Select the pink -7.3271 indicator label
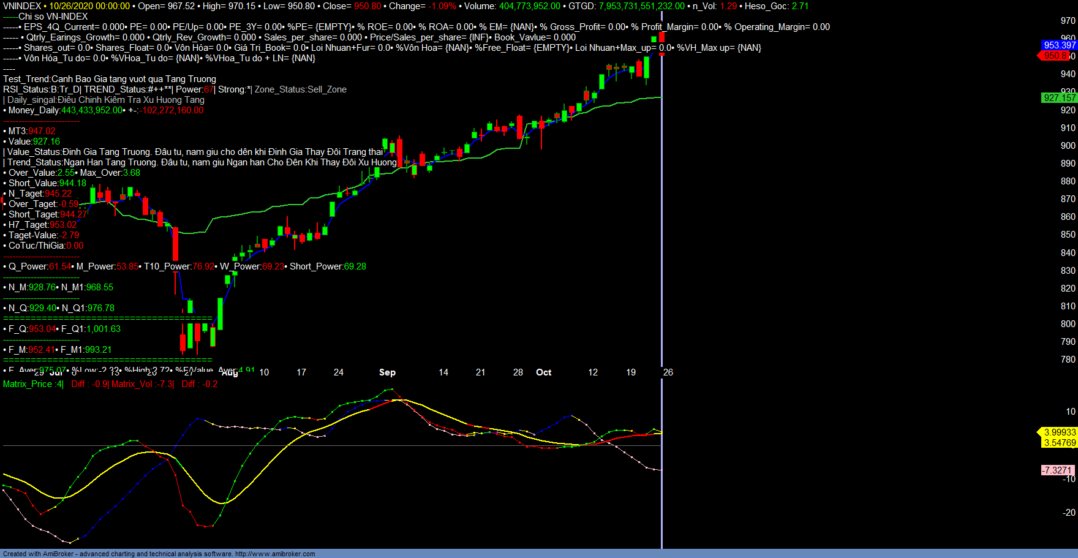 [1057, 470]
